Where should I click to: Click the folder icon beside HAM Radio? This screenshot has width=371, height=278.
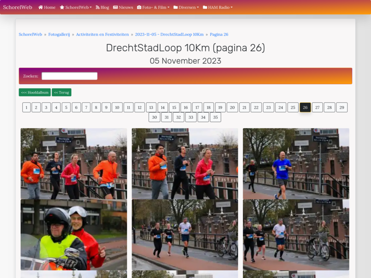point(205,7)
